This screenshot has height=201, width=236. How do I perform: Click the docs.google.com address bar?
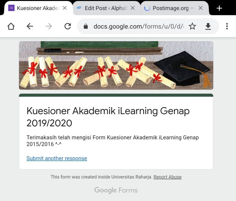[138, 26]
